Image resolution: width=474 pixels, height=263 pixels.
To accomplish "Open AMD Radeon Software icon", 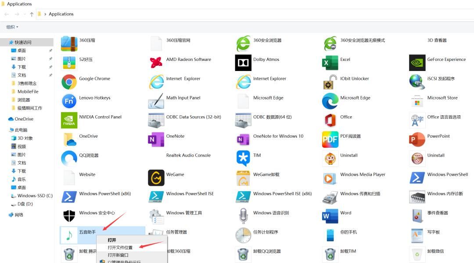I will 156,63.
